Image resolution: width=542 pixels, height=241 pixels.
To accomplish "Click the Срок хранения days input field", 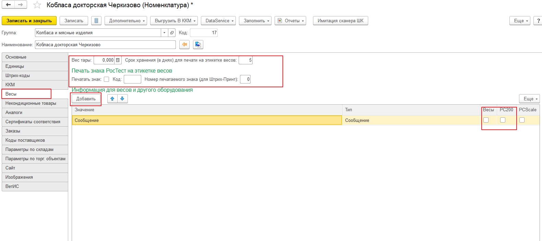I will point(245,60).
